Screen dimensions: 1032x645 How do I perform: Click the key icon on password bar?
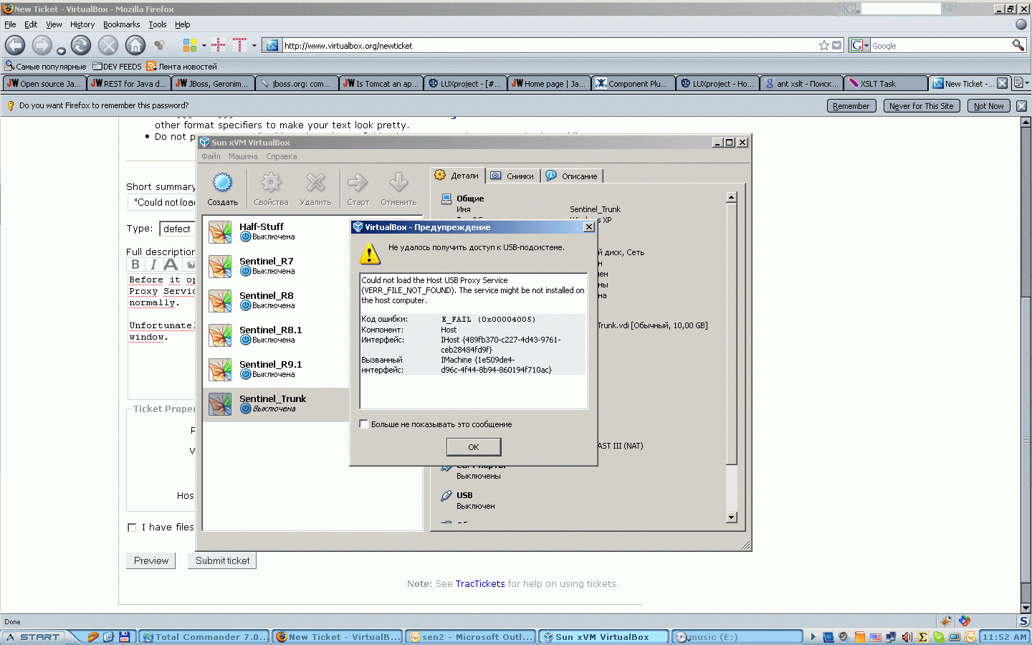click(10, 105)
